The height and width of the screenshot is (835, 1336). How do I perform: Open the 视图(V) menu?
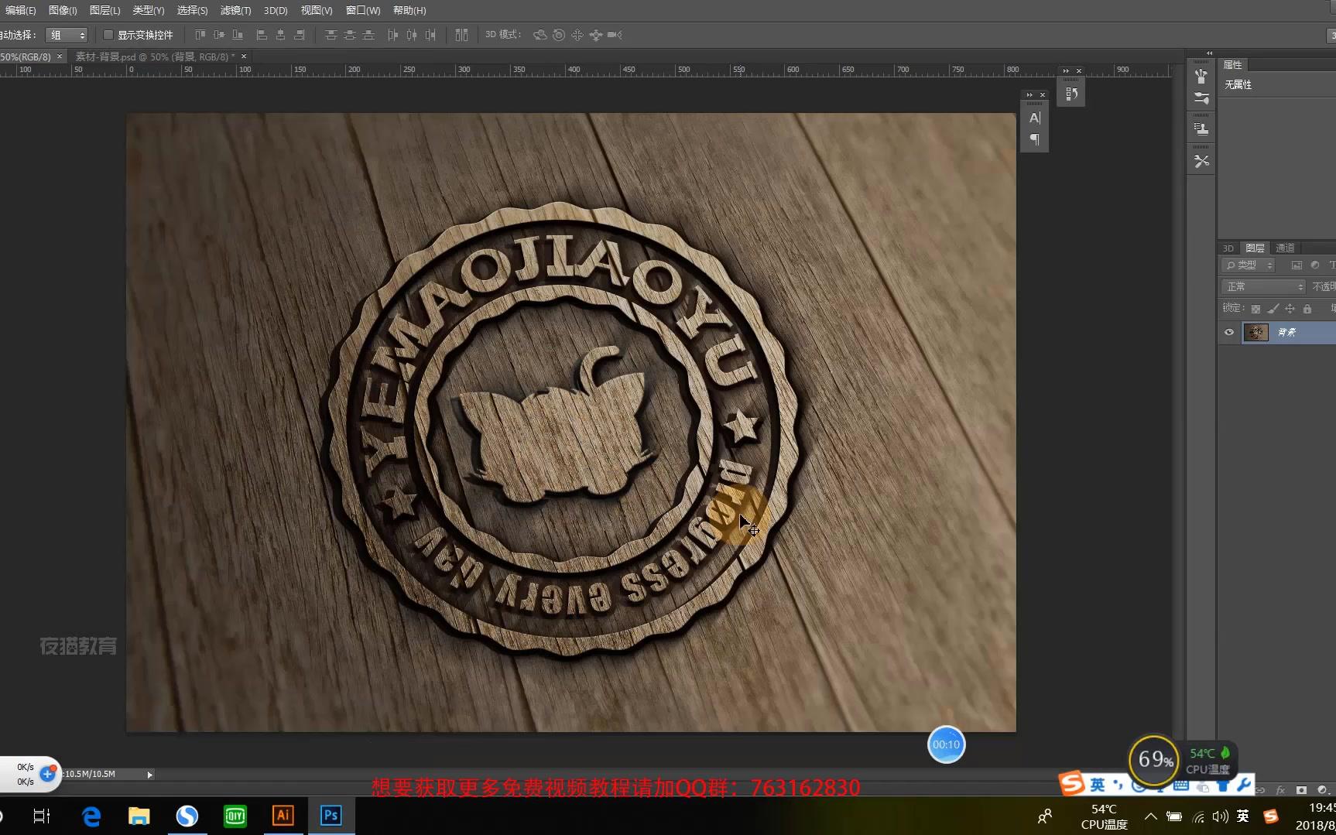pos(317,10)
